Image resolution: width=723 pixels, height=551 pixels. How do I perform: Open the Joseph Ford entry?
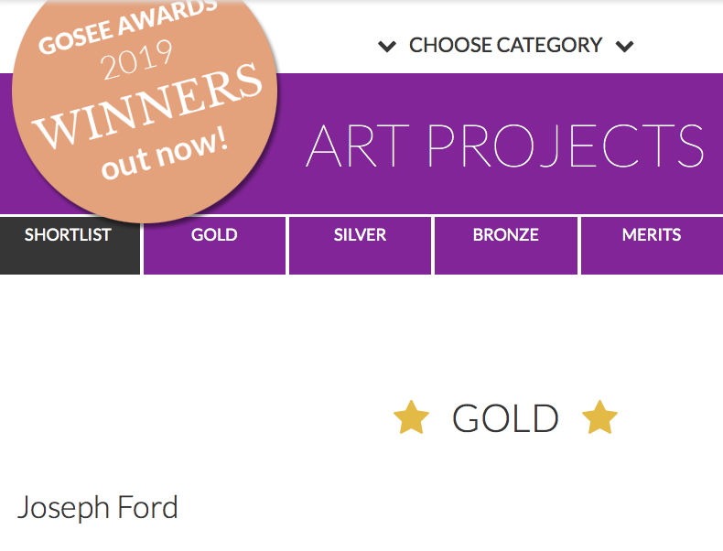(98, 507)
